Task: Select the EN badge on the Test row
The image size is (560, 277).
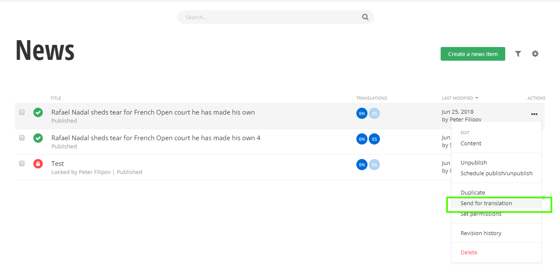Action: [x=361, y=165]
